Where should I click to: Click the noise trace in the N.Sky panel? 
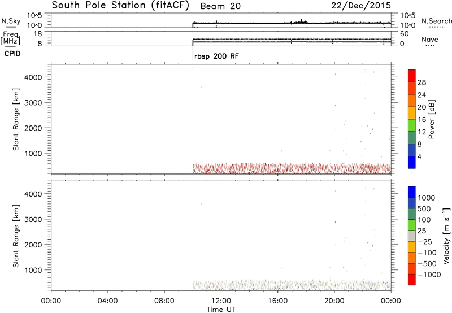pyautogui.click(x=292, y=23)
